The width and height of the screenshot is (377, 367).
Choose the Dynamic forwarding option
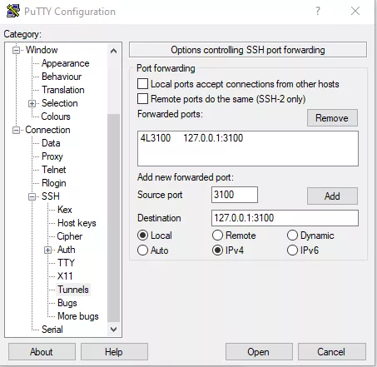(292, 236)
